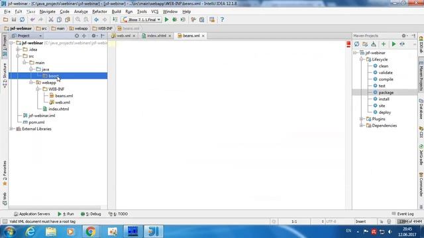Image resolution: width=424 pixels, height=238 pixels.
Task: Open the 5: Debug tool window
Action: point(91,214)
